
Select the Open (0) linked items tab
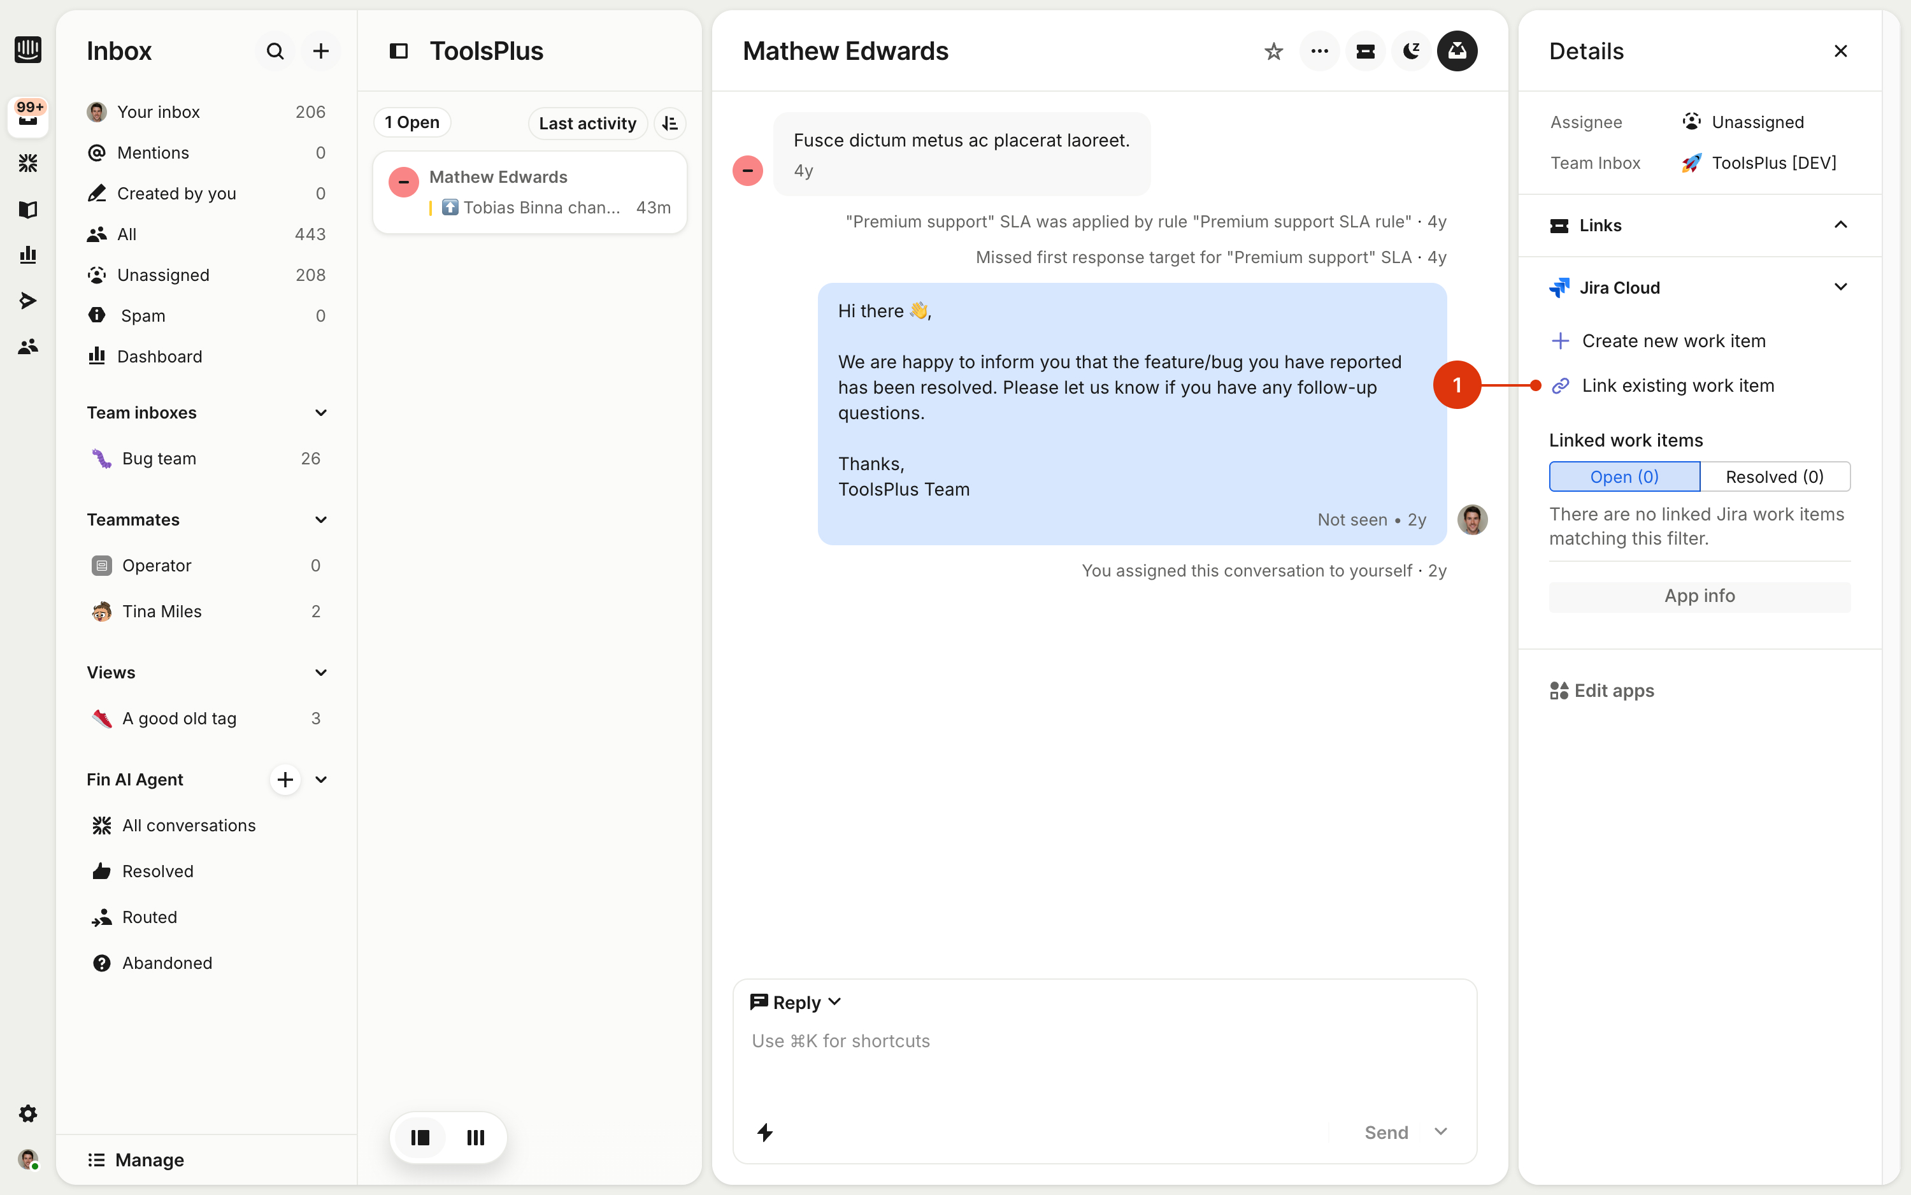[1624, 476]
